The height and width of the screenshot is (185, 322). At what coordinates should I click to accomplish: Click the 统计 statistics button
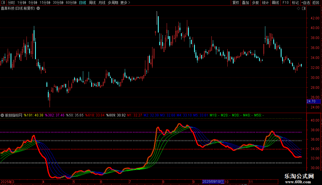pyautogui.click(x=265, y=3)
